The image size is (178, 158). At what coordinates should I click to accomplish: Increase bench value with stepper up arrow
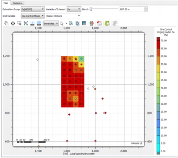146,8
